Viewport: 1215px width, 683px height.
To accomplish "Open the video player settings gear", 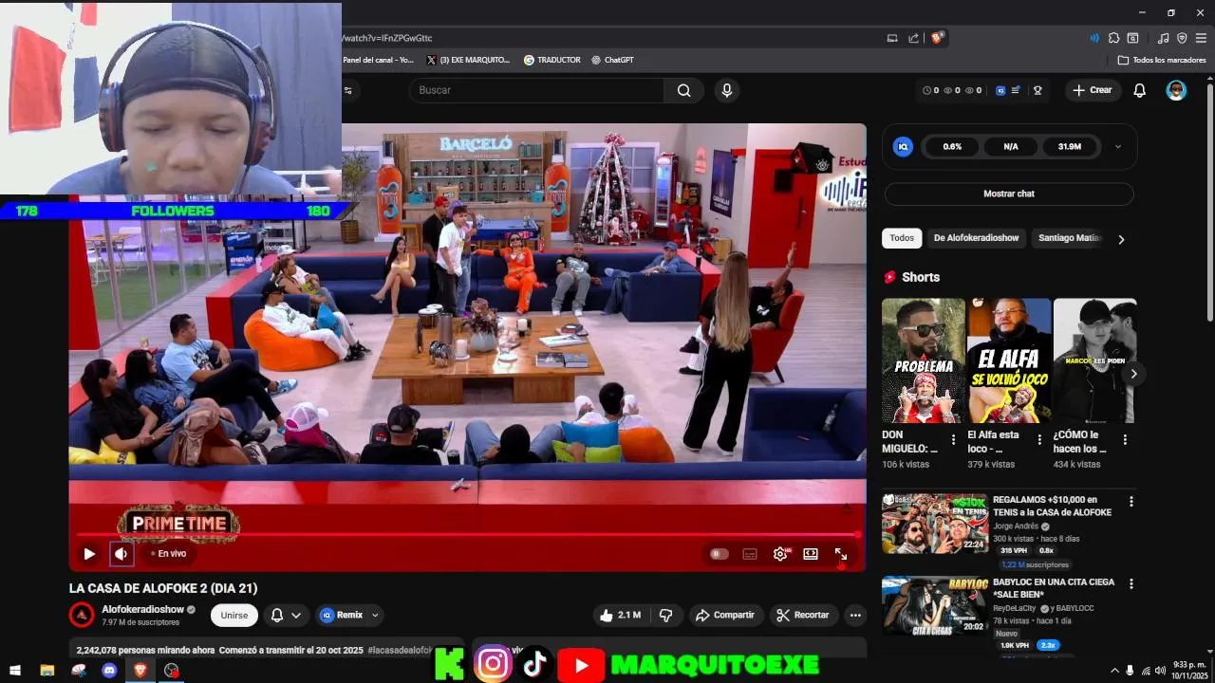I will click(780, 554).
